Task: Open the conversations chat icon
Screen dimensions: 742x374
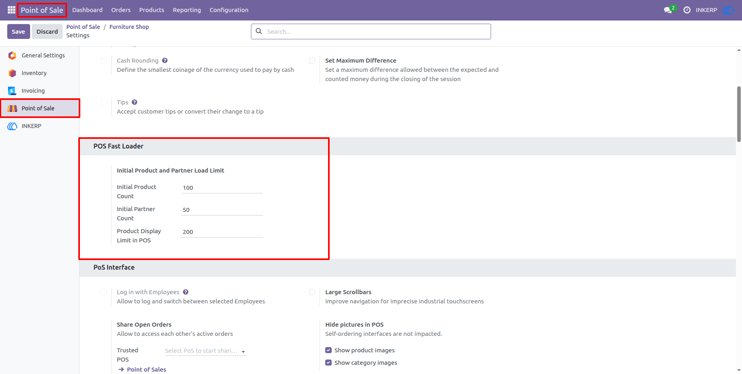Action: pyautogui.click(x=668, y=10)
